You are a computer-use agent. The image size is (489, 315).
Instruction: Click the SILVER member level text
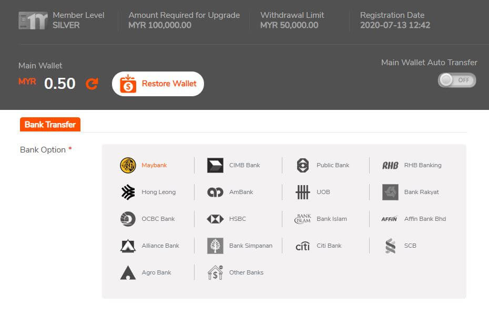(66, 25)
